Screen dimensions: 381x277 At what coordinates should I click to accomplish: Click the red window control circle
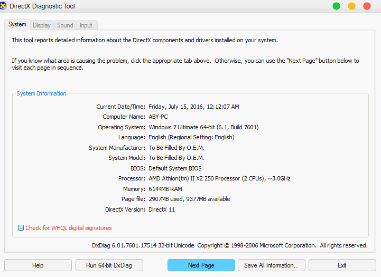pyautogui.click(x=367, y=6)
